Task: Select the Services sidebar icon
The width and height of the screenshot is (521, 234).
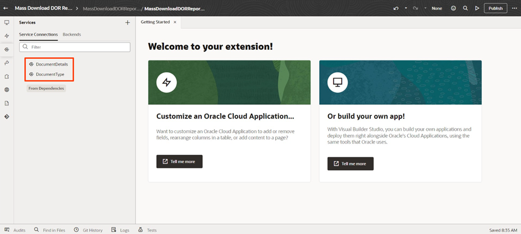Action: point(7,49)
